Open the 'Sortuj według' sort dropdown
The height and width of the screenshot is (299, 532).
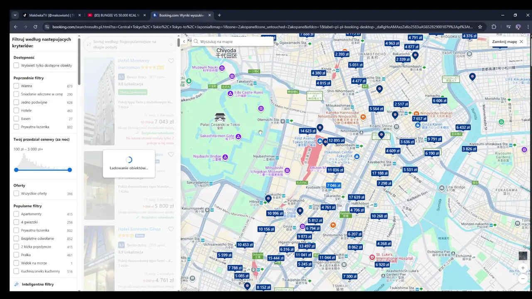130,44
